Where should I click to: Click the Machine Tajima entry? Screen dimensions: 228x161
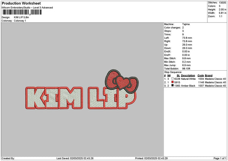coord(186,24)
